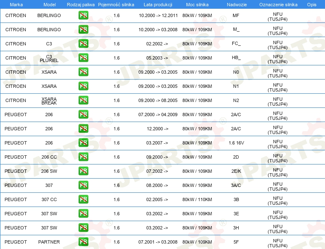Click the M_ body code cell
This screenshot has height=249, width=325.
click(236, 30)
